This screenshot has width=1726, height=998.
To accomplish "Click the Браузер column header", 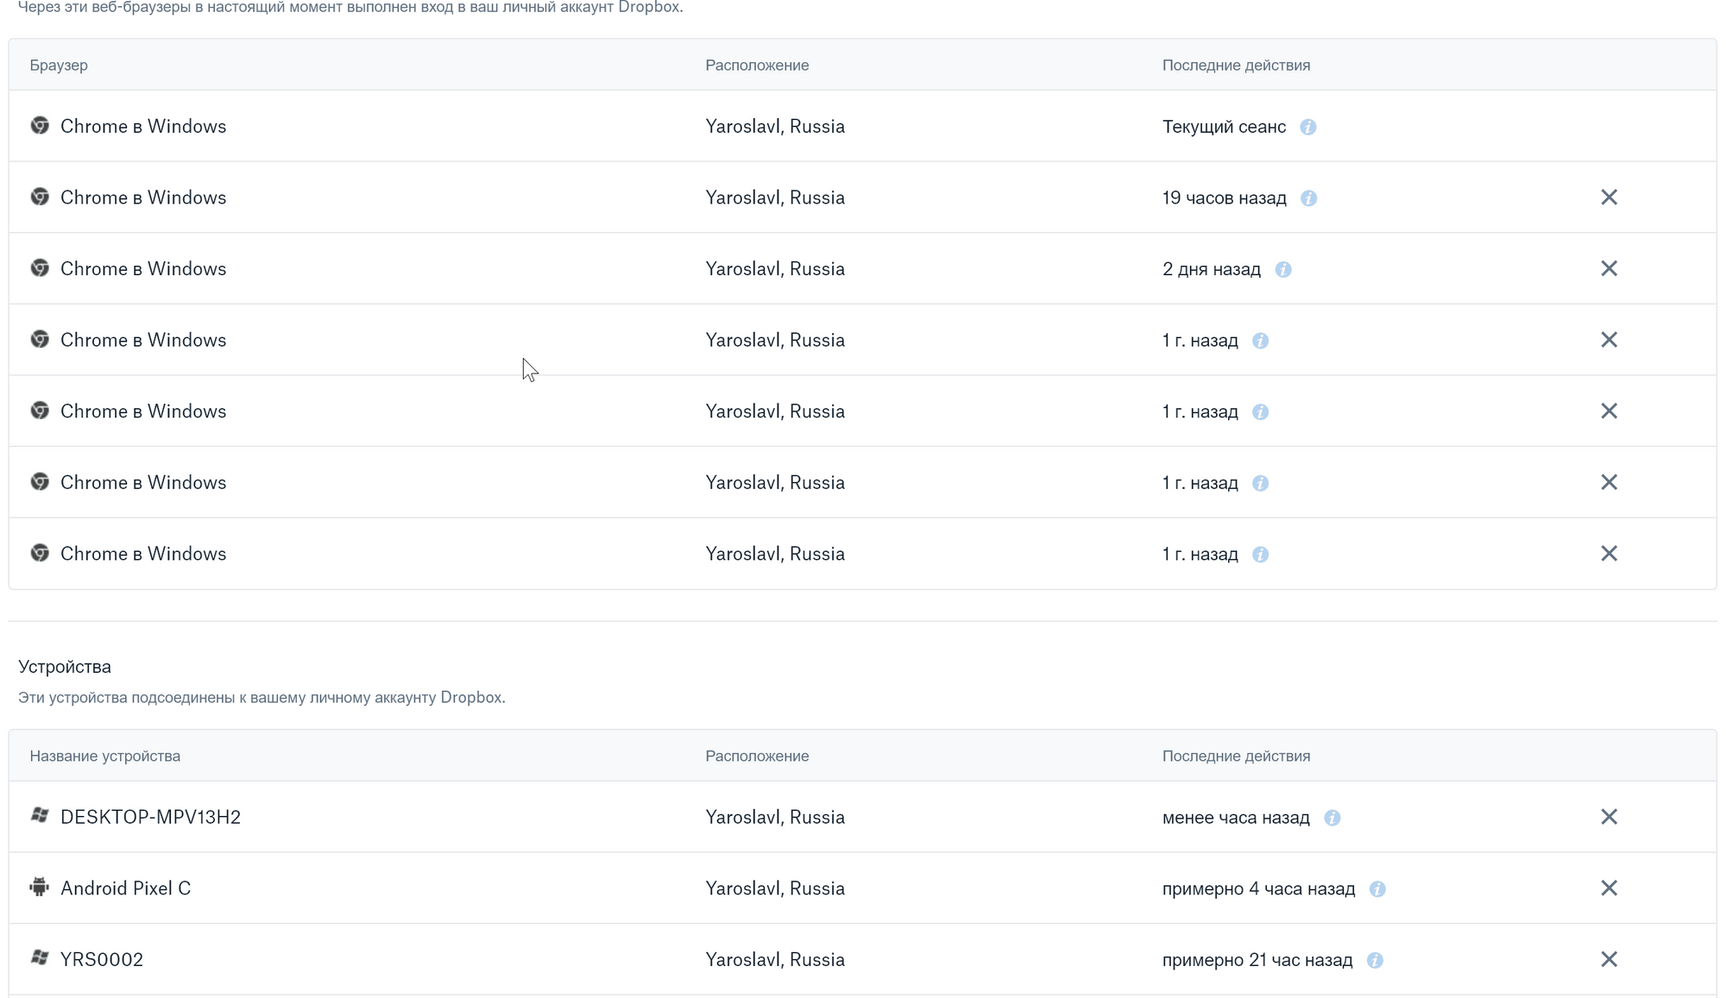I will point(59,66).
